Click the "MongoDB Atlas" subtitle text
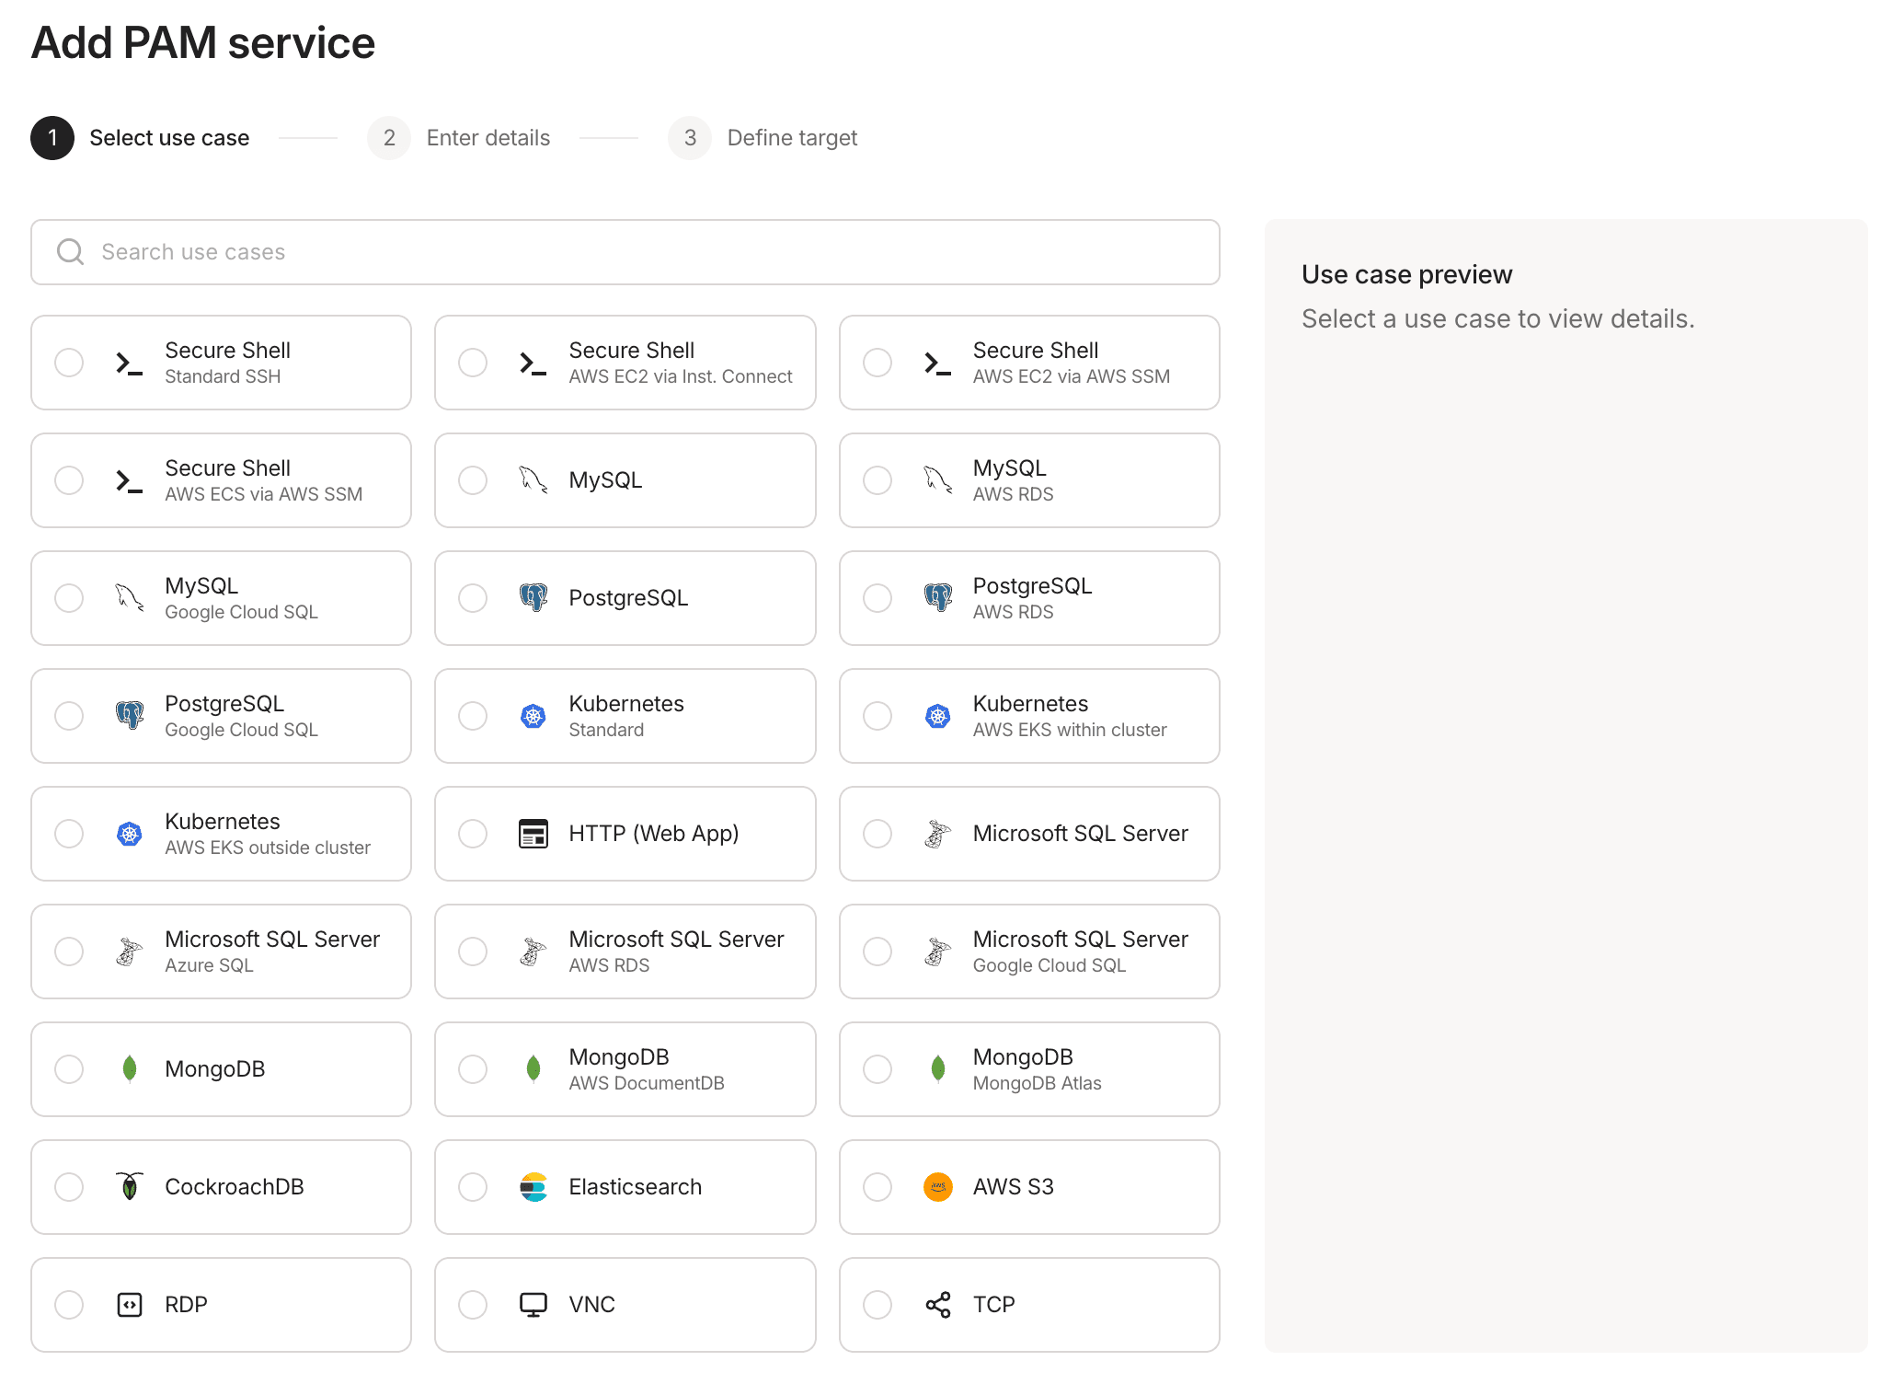 pyautogui.click(x=1038, y=1083)
